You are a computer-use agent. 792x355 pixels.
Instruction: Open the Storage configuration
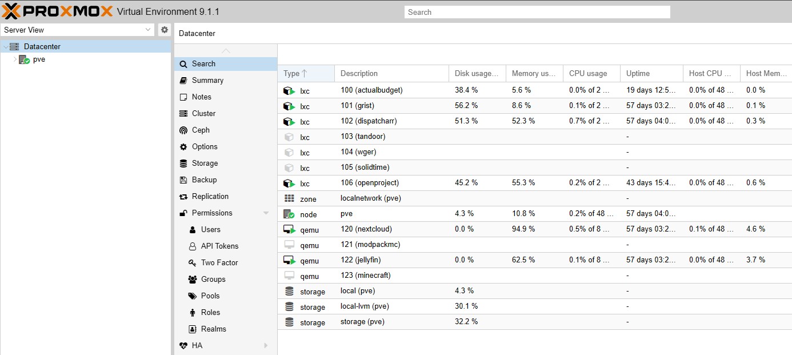pos(226,163)
